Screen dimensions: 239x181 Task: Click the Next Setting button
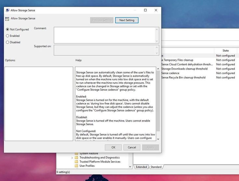pyautogui.click(x=127, y=20)
